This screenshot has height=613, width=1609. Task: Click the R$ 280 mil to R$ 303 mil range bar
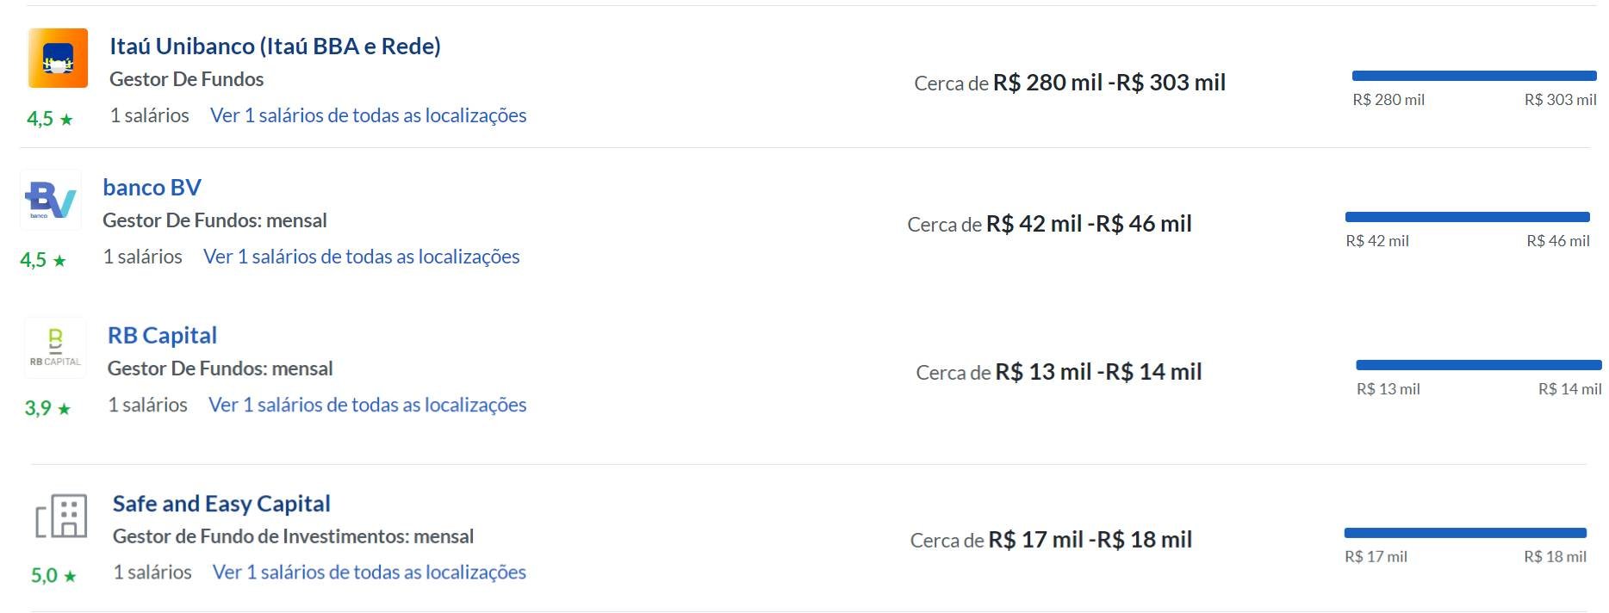click(x=1474, y=76)
